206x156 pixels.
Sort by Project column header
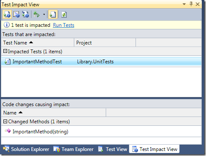point(105,43)
